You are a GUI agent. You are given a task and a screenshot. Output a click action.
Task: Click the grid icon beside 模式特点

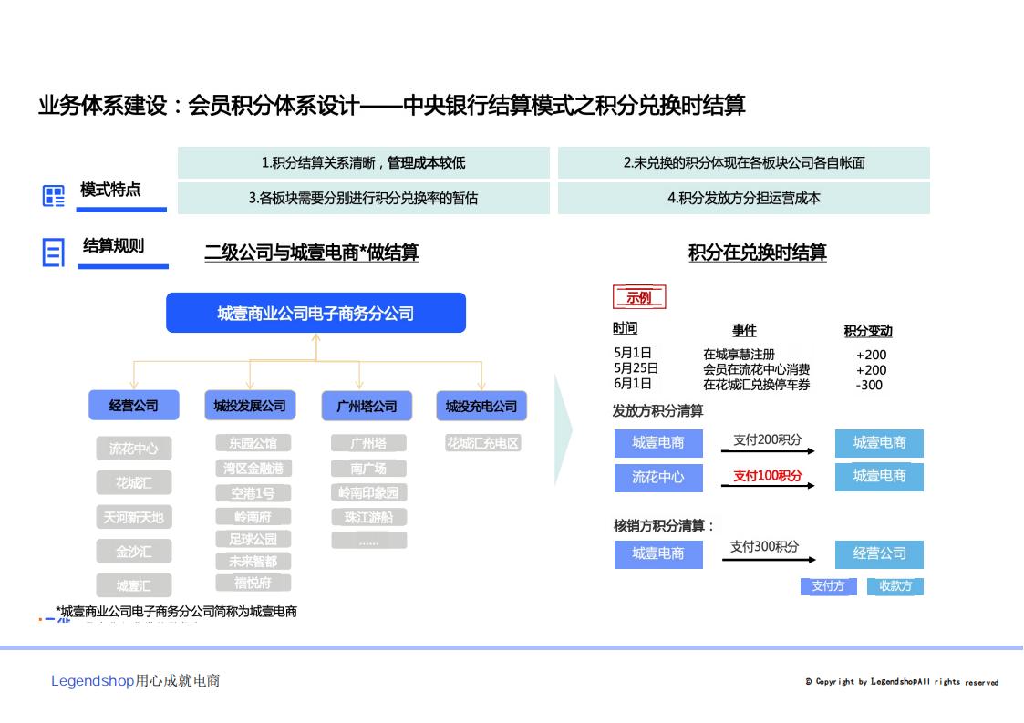pyautogui.click(x=54, y=196)
